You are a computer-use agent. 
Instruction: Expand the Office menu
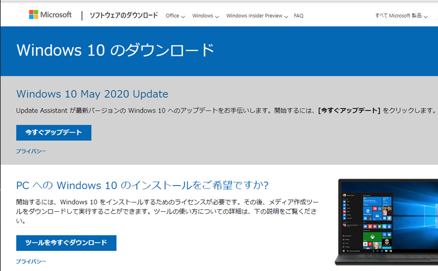click(175, 16)
